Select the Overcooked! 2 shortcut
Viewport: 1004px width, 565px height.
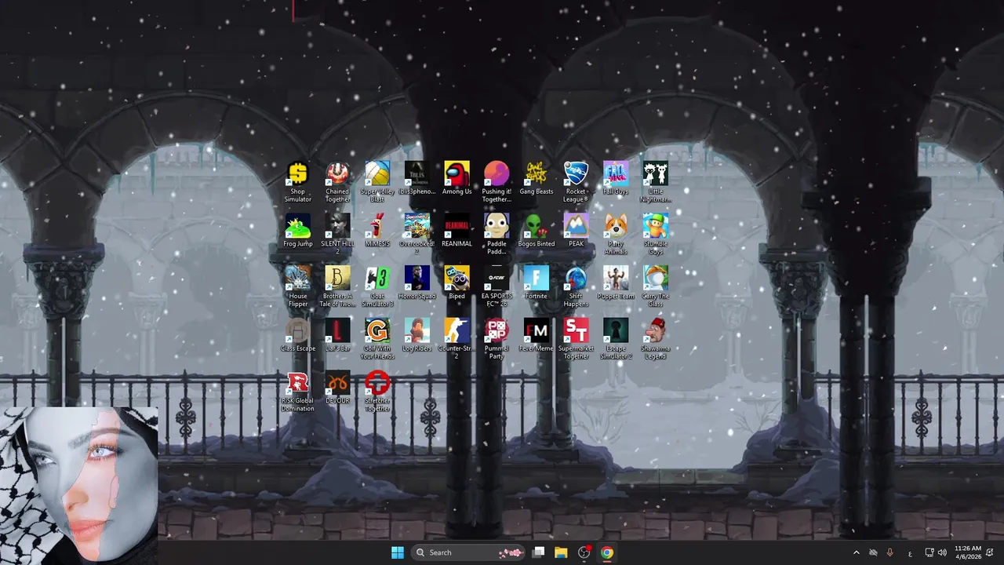tap(417, 235)
